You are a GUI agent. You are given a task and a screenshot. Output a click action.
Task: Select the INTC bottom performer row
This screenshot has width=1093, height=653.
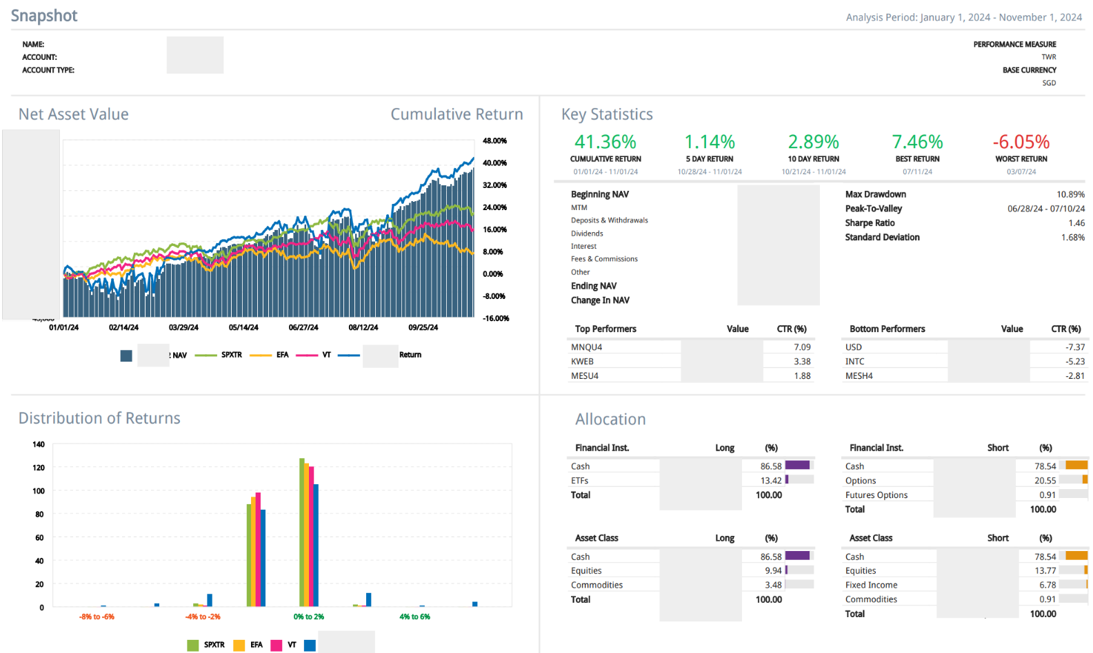[965, 361]
